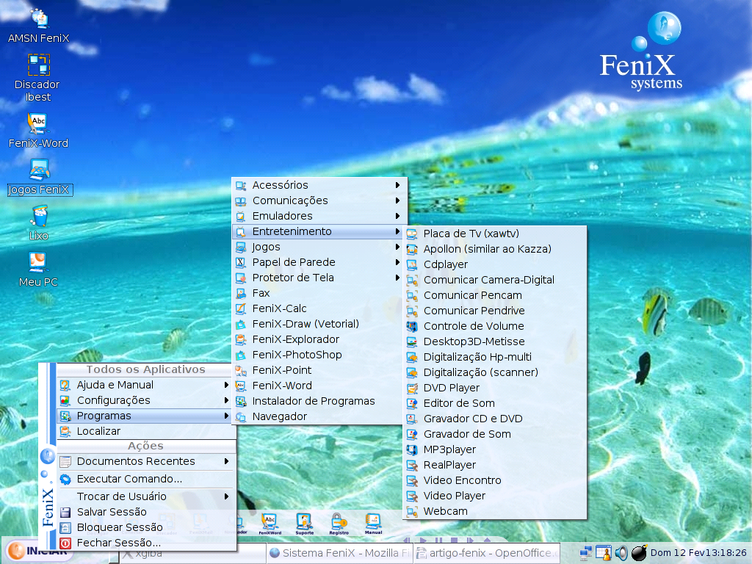This screenshot has height=564, width=752.
Task: Expand Configurações submenu arrow
Action: (226, 400)
